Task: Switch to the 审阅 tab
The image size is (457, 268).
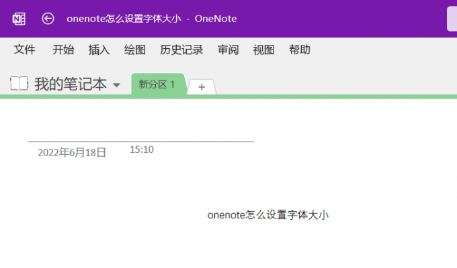Action: [x=229, y=50]
